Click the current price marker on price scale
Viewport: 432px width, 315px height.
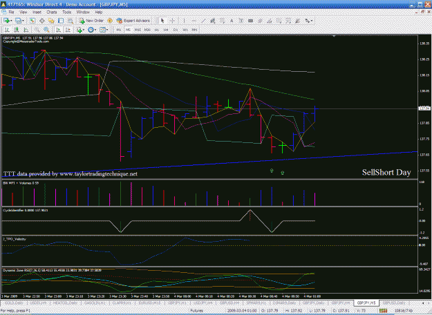pyautogui.click(x=424, y=108)
